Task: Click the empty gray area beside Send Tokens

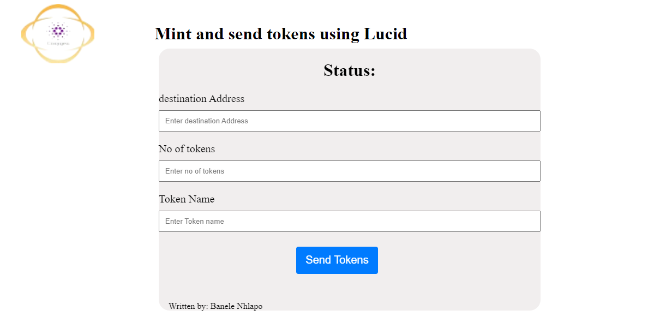Action: pos(459,260)
